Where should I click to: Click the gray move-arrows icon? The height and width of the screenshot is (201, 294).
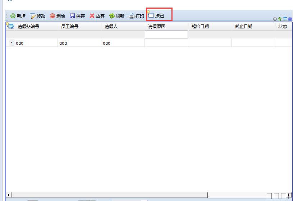[x=275, y=19]
